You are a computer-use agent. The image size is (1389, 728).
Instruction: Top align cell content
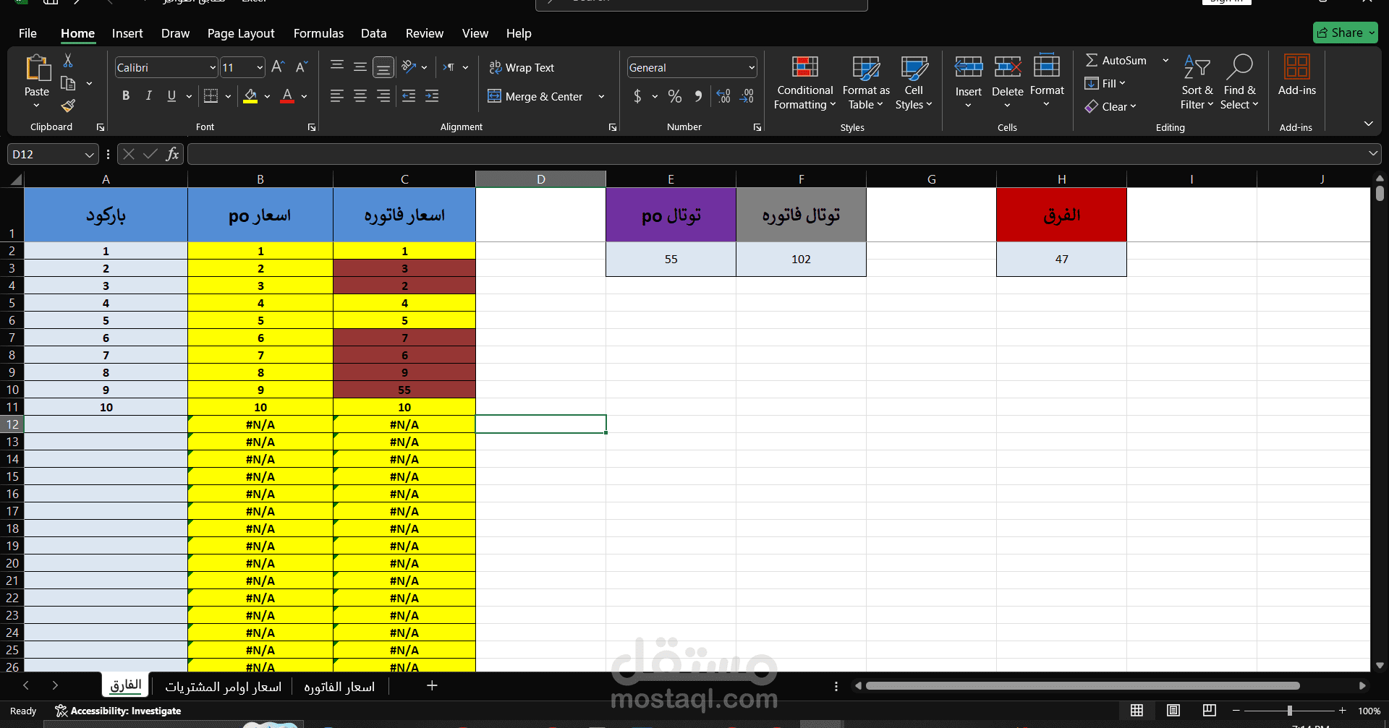tap(337, 67)
